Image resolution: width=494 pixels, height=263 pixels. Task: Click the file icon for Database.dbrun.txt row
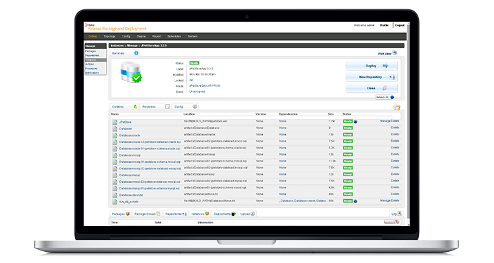(x=115, y=195)
